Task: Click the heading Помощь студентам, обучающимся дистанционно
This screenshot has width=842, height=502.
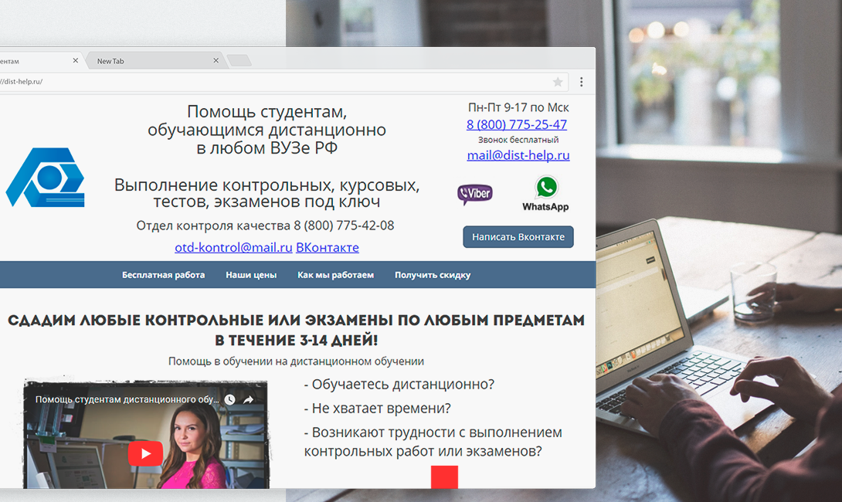Action: 267,130
